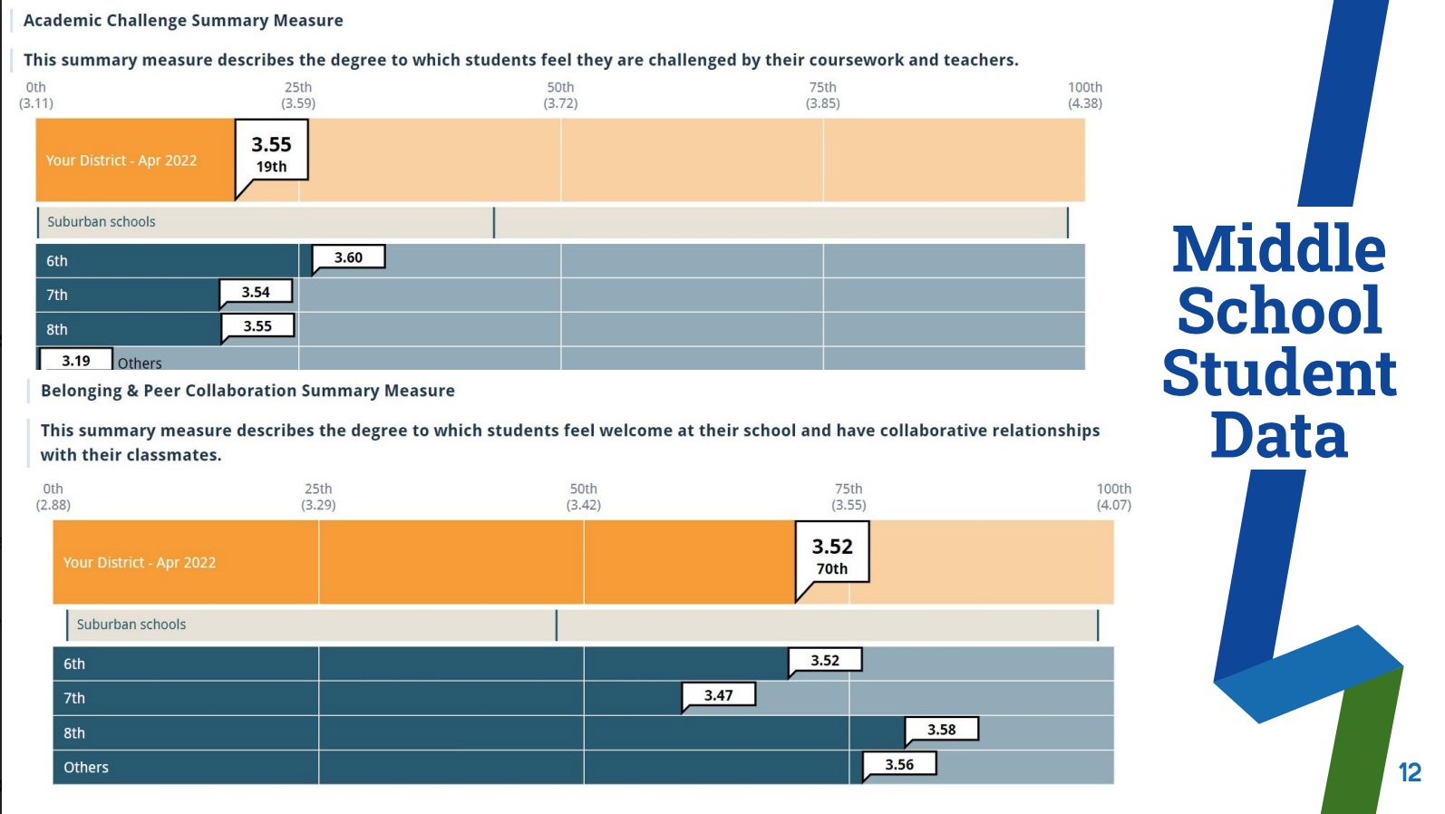Select the 3.54 seventh grade value label
The width and height of the screenshot is (1445, 814).
[256, 292]
